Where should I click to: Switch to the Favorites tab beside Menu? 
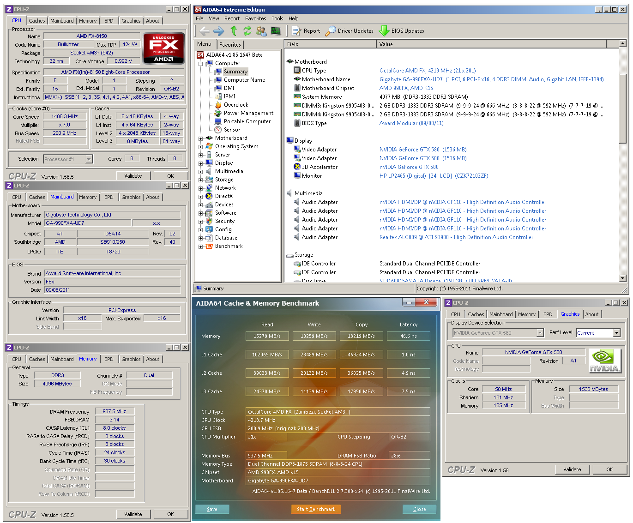pos(230,44)
